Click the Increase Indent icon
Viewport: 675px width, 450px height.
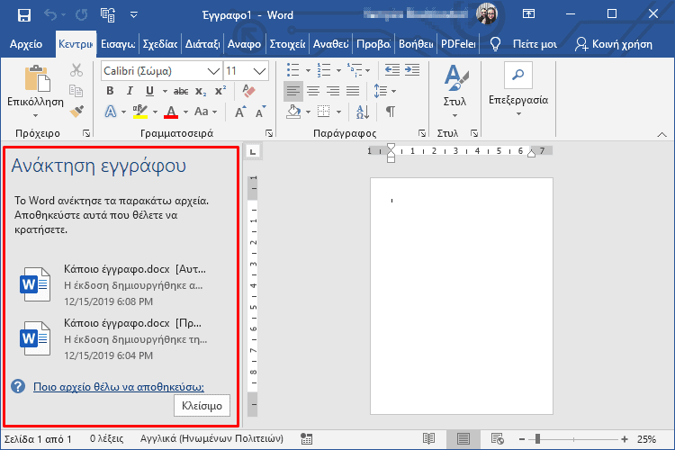412,70
